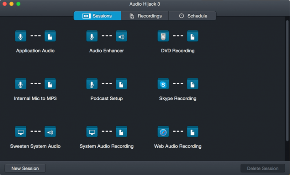Switch to the Sessions tab

(97, 16)
